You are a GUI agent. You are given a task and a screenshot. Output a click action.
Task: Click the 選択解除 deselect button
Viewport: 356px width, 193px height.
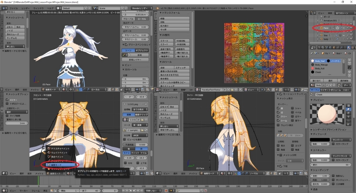tap(345, 81)
